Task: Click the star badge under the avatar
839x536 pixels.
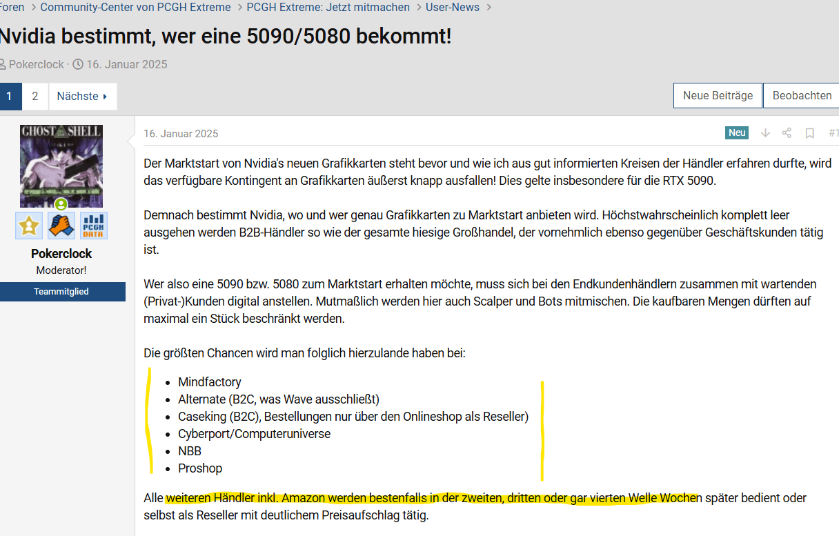Action: pos(29,226)
